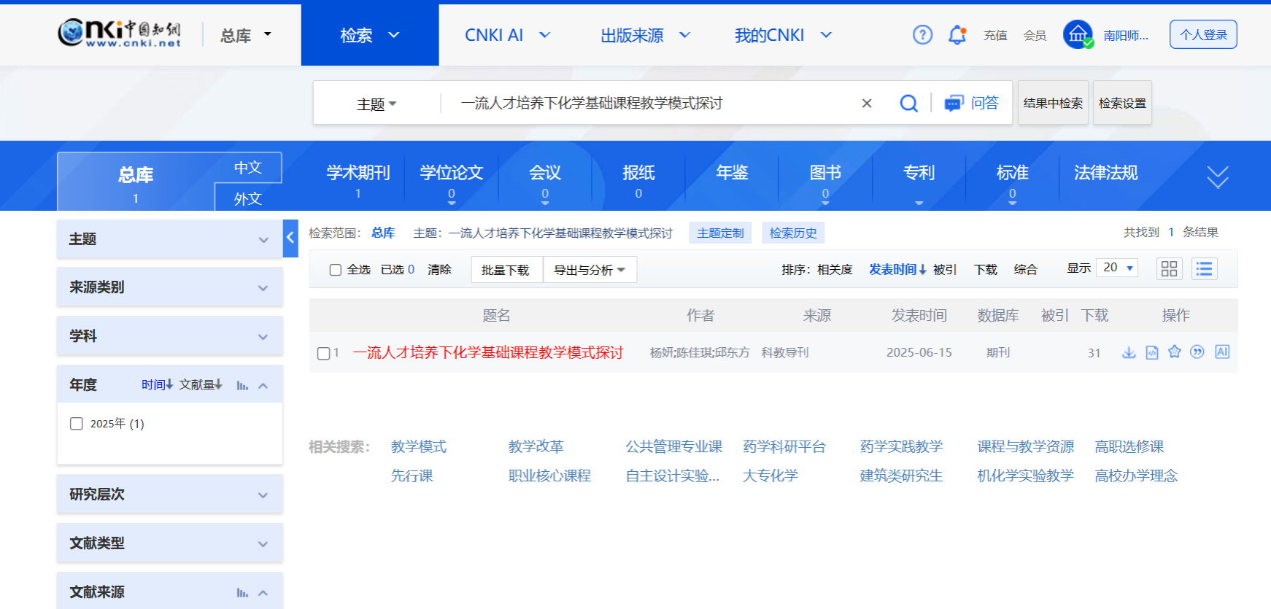Tick the checkbox for result 1

click(324, 354)
